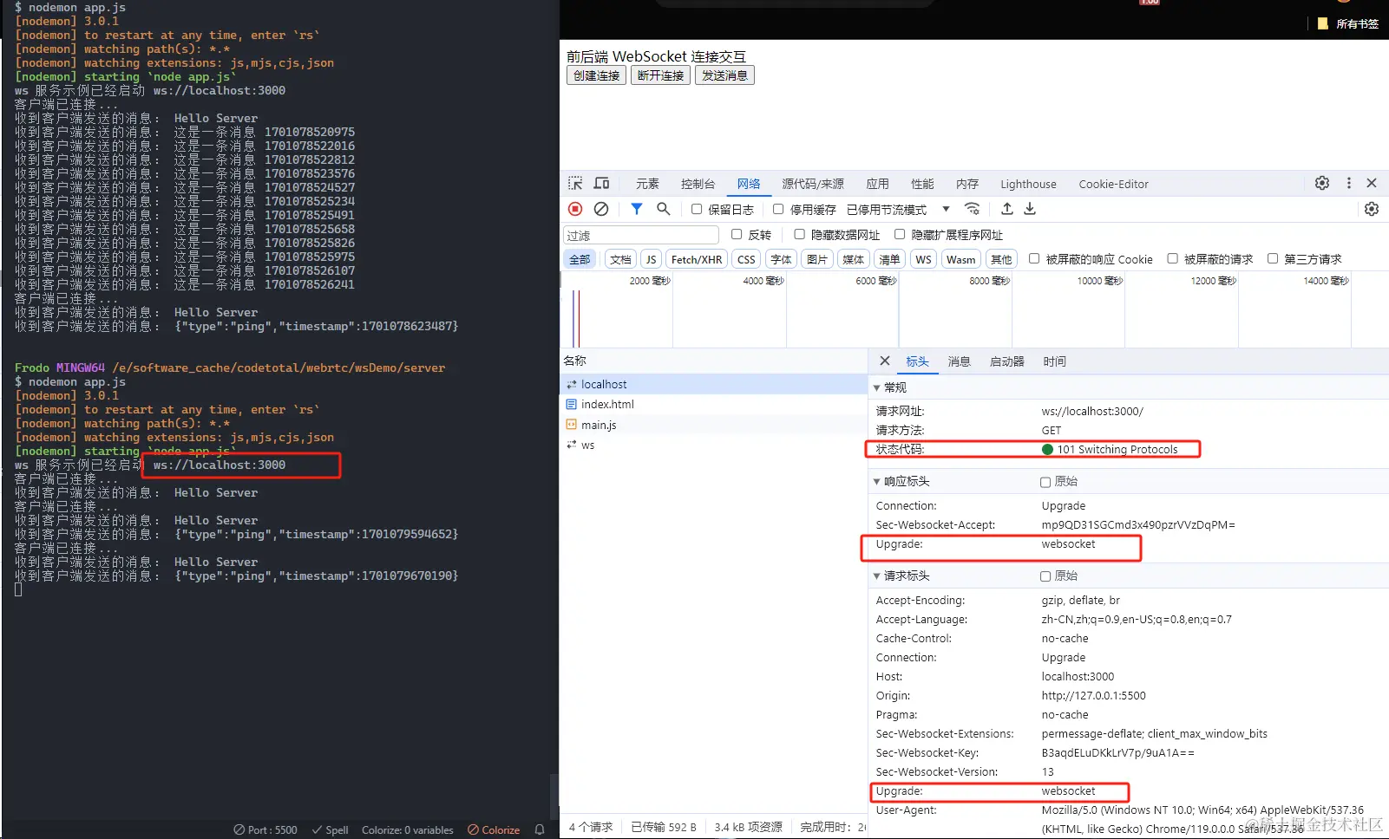Click the inspect element picker icon
Screen dimensions: 1389x839
(x=575, y=184)
